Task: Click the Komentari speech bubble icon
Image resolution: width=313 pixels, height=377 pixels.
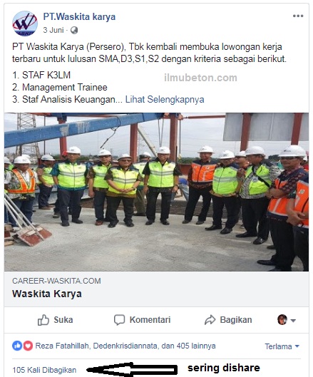Action: [x=119, y=320]
